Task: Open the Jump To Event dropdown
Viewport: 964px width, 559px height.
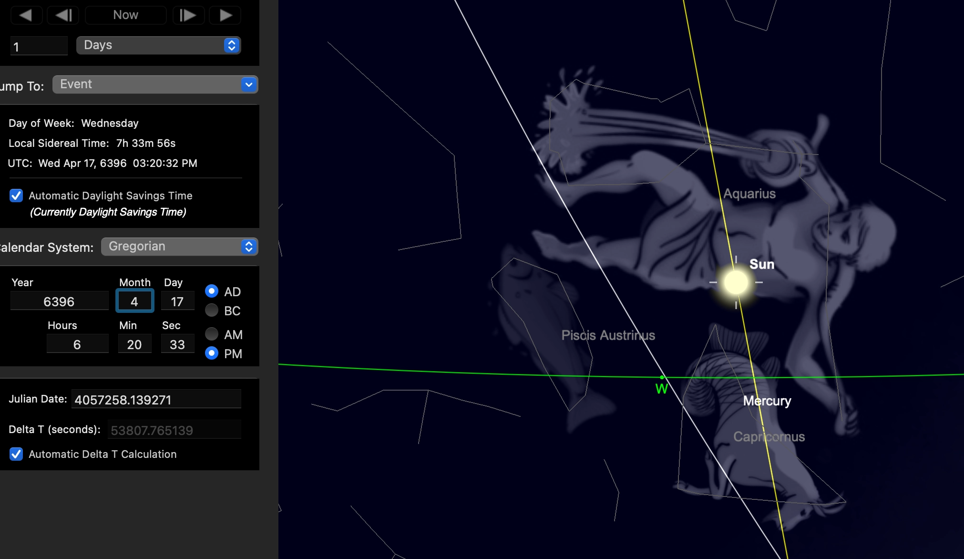Action: [x=155, y=84]
